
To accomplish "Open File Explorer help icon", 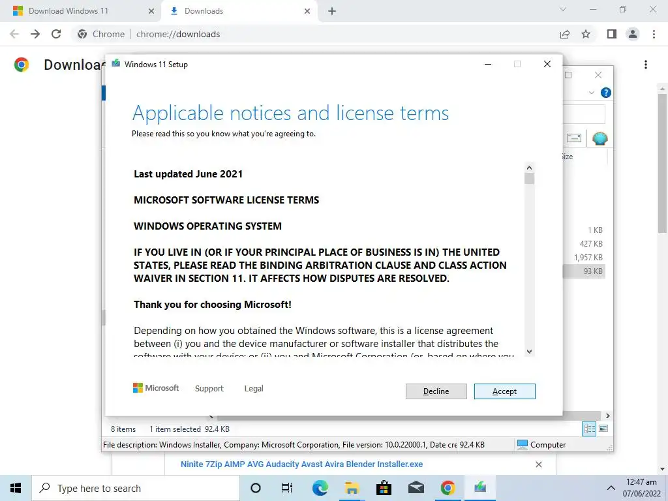I will click(x=605, y=93).
